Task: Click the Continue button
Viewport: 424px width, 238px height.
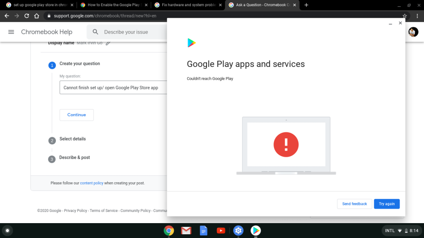Action: coord(77,115)
